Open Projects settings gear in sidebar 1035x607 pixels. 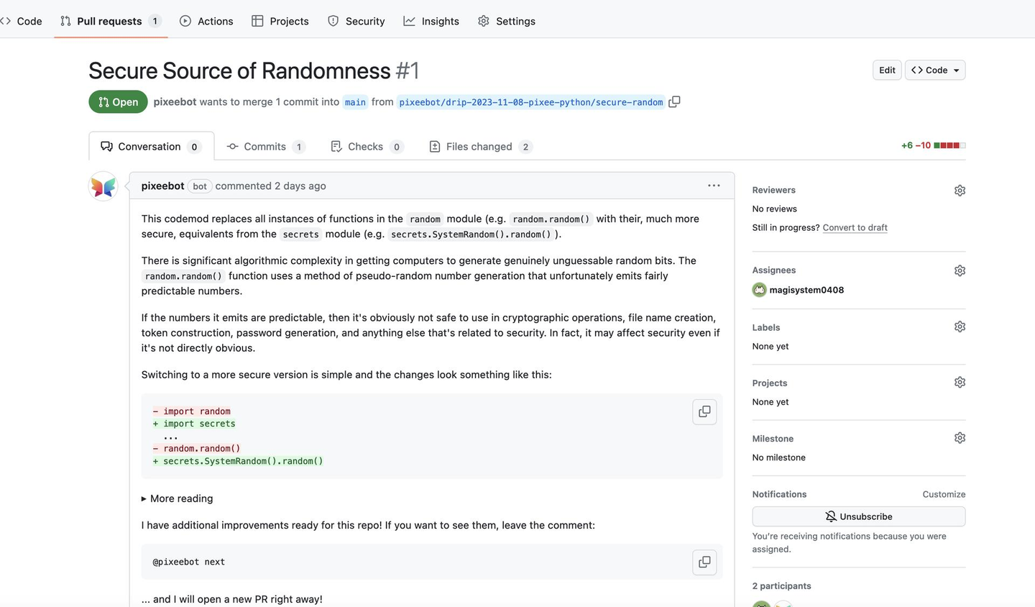[960, 383]
